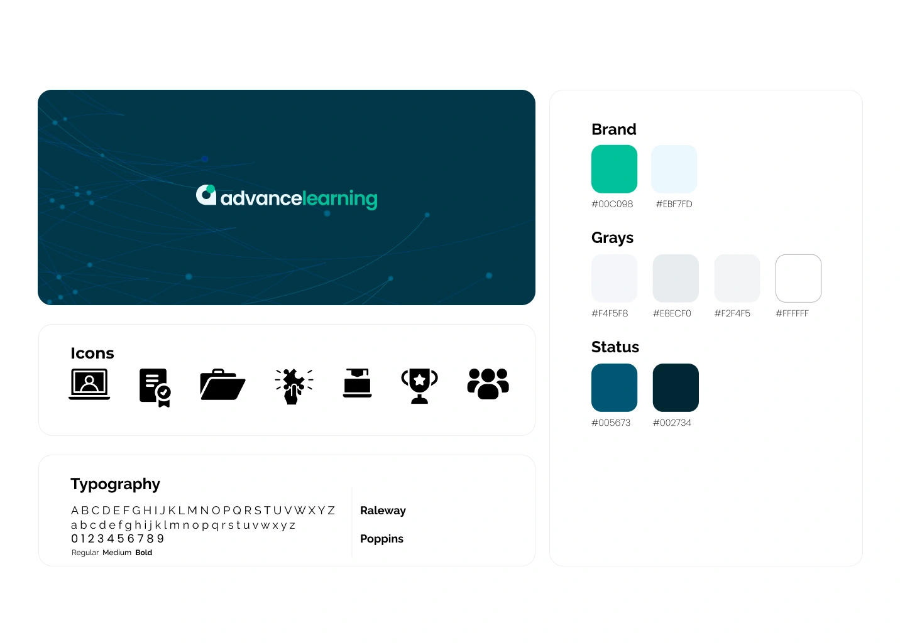
Task: Click the advancelearning logo mark
Action: [x=206, y=195]
